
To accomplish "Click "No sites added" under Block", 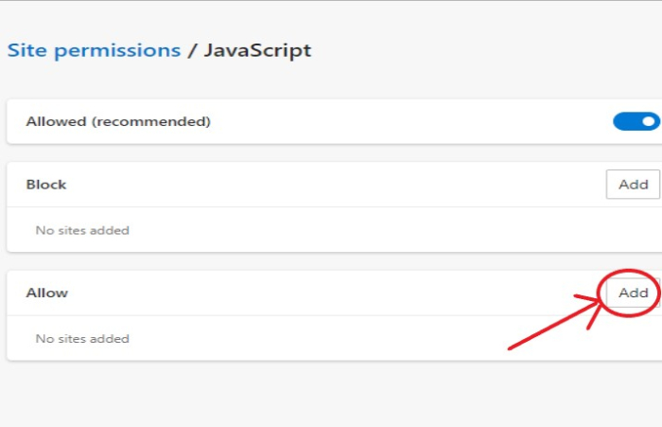I will pos(82,230).
